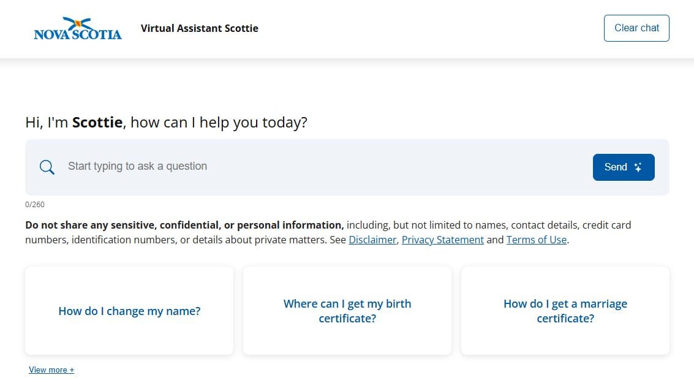Click the Virtual Assistant Scottie header title

[200, 28]
